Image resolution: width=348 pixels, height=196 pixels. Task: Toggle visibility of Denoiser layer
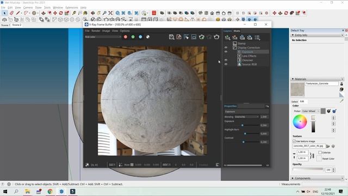226,60
